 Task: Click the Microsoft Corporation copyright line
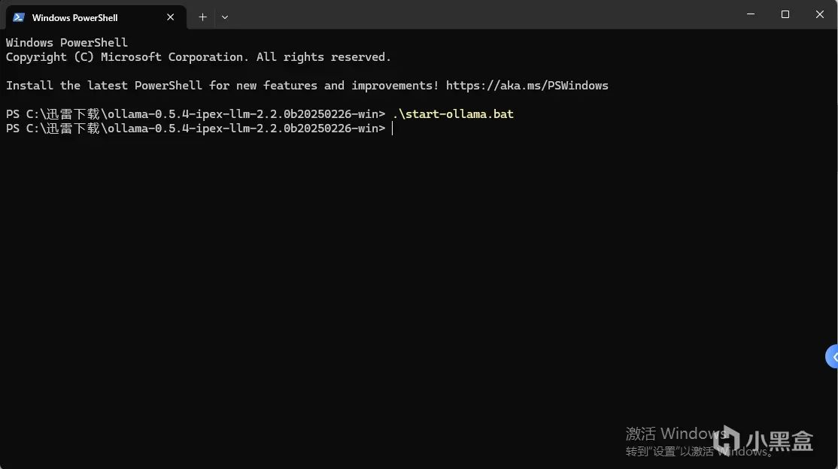click(x=198, y=57)
